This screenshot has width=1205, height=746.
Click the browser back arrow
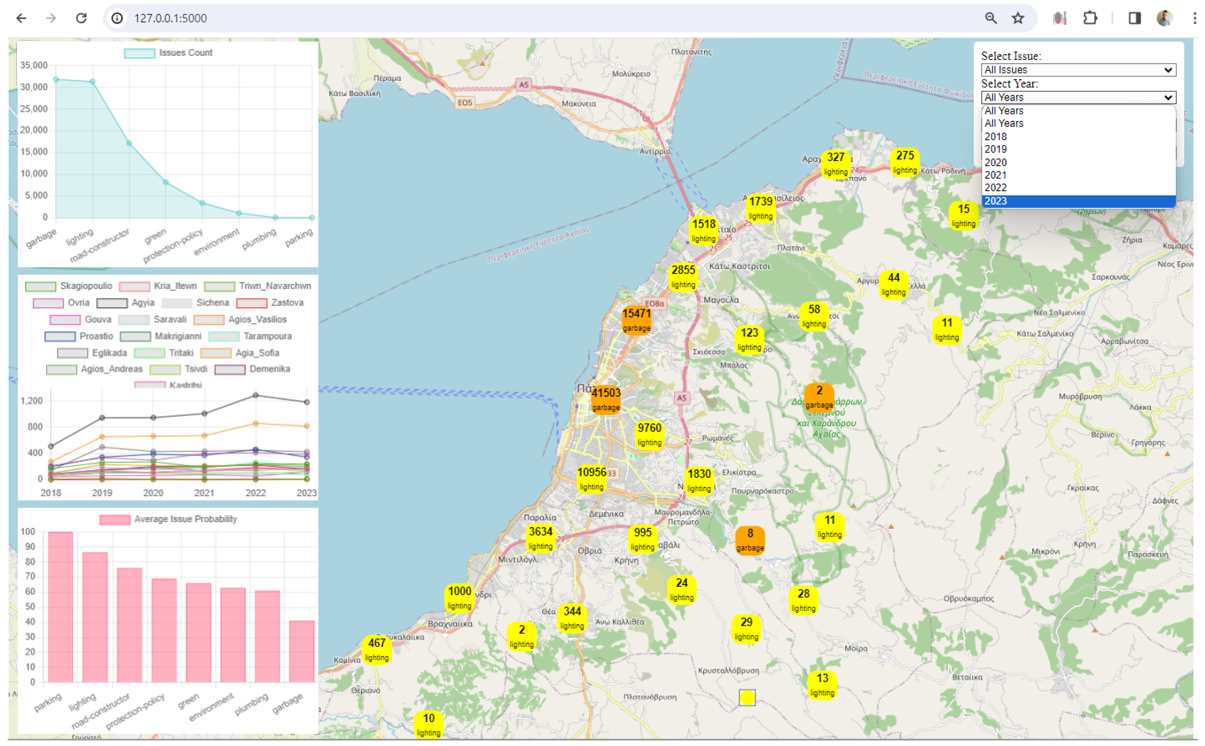pyautogui.click(x=21, y=18)
